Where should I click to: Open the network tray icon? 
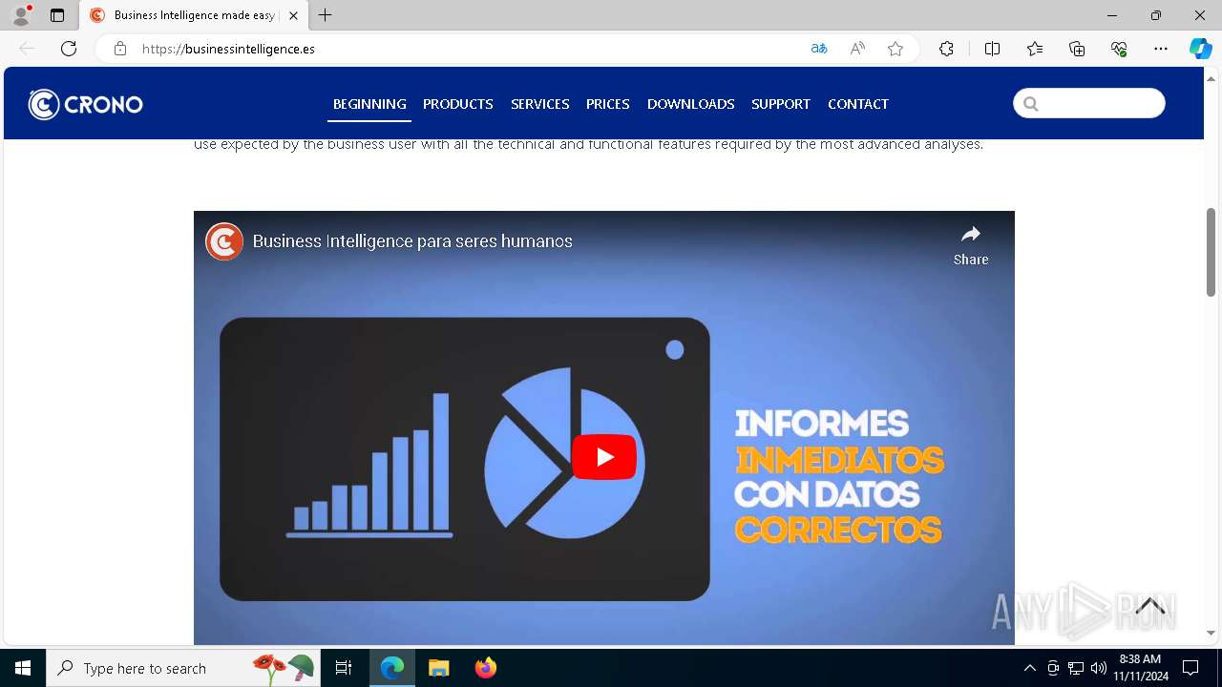coord(1076,668)
